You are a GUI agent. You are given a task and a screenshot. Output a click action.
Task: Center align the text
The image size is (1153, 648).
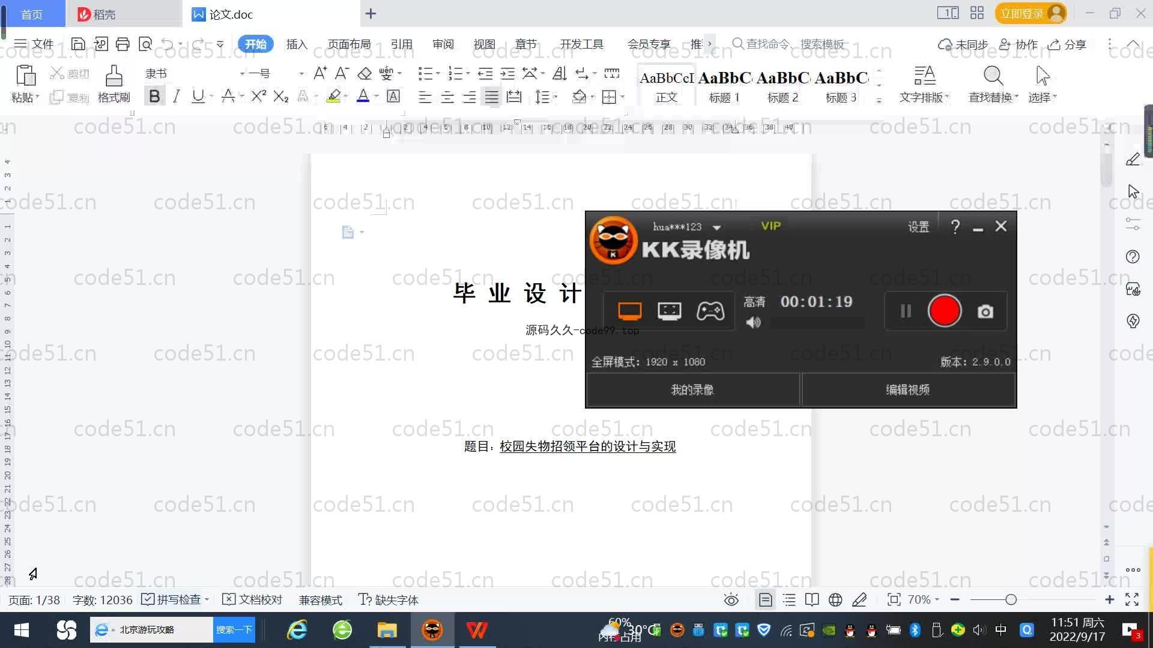[x=447, y=97]
